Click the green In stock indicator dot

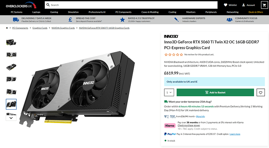click(166, 141)
